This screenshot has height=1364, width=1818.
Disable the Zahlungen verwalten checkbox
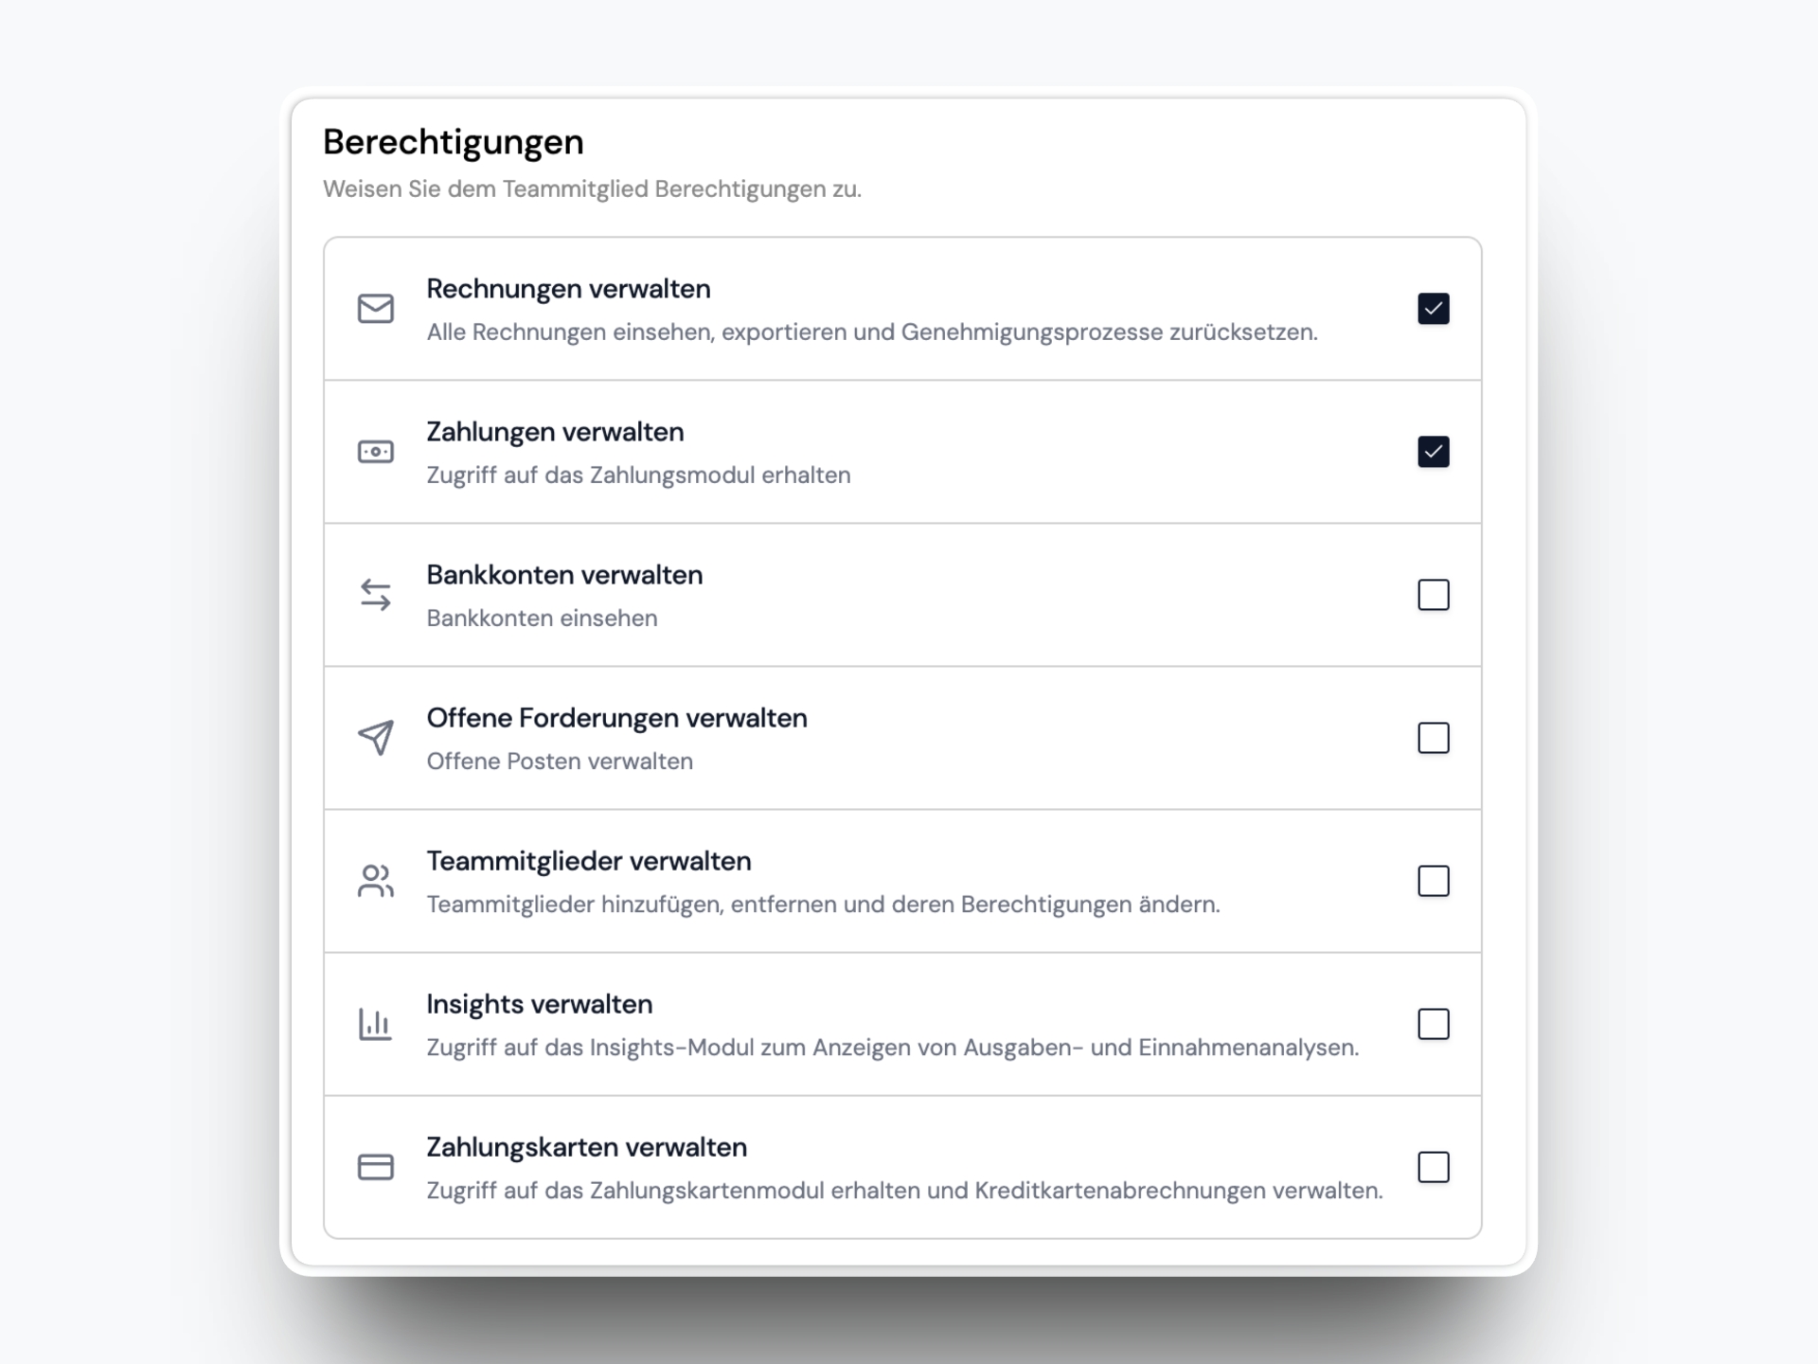1434,452
